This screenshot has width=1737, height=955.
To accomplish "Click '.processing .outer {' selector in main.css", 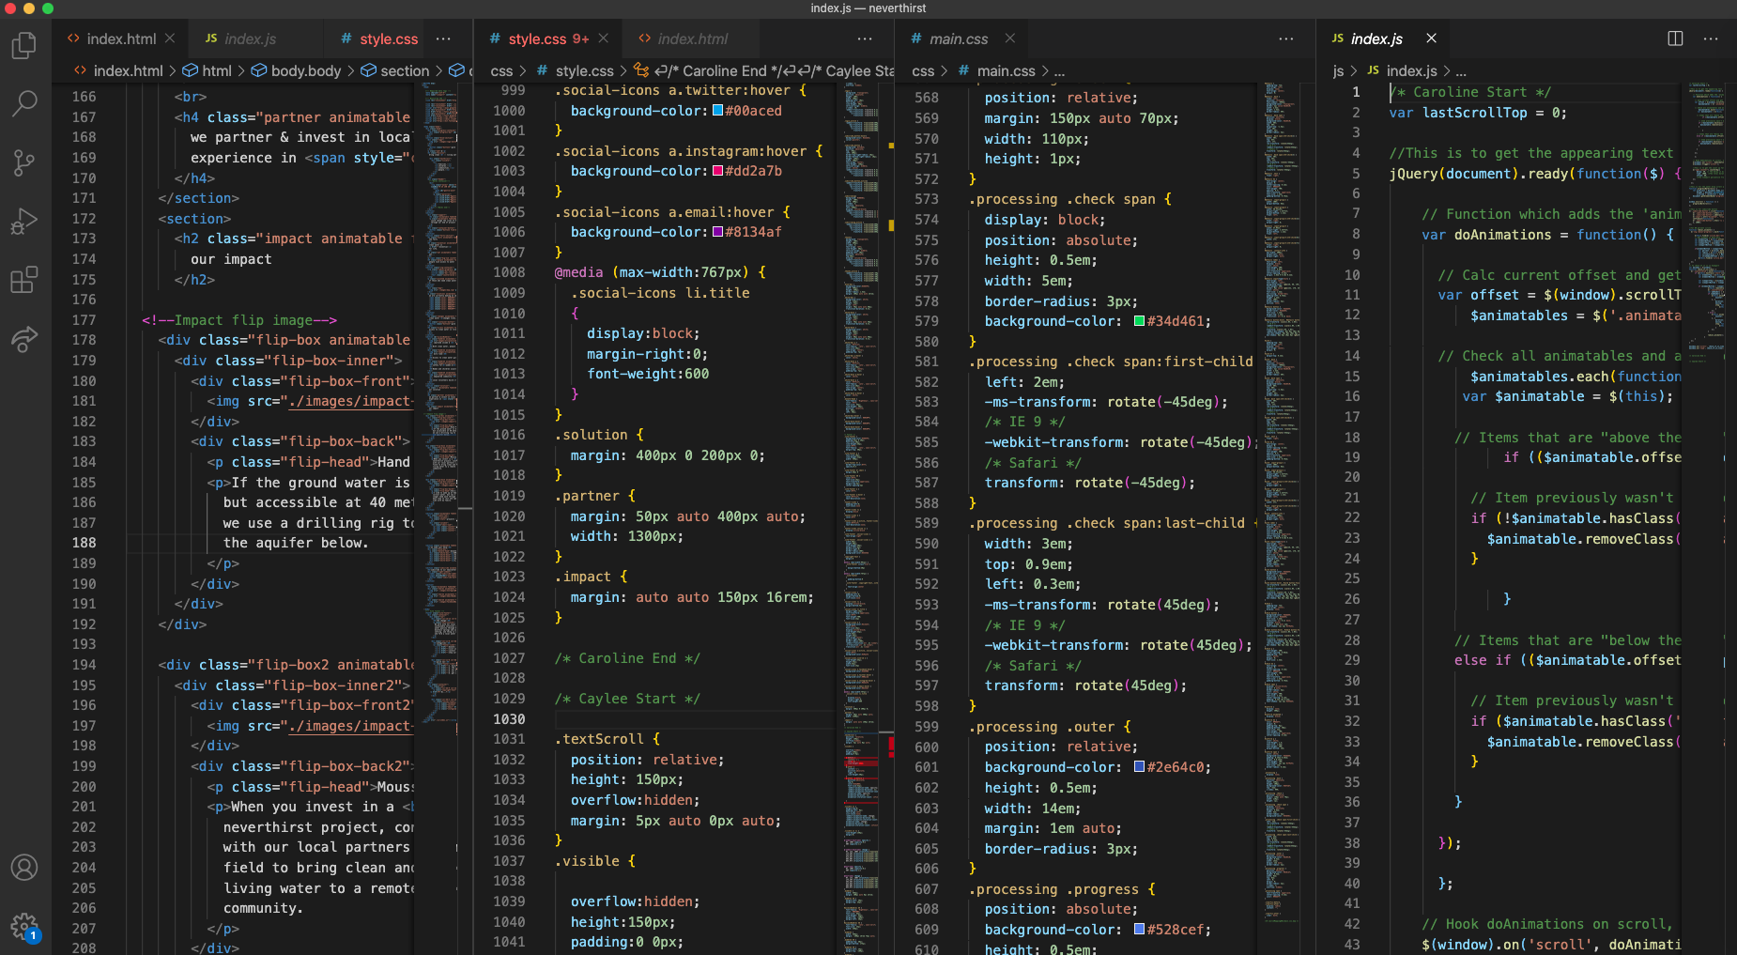I will 1050,727.
